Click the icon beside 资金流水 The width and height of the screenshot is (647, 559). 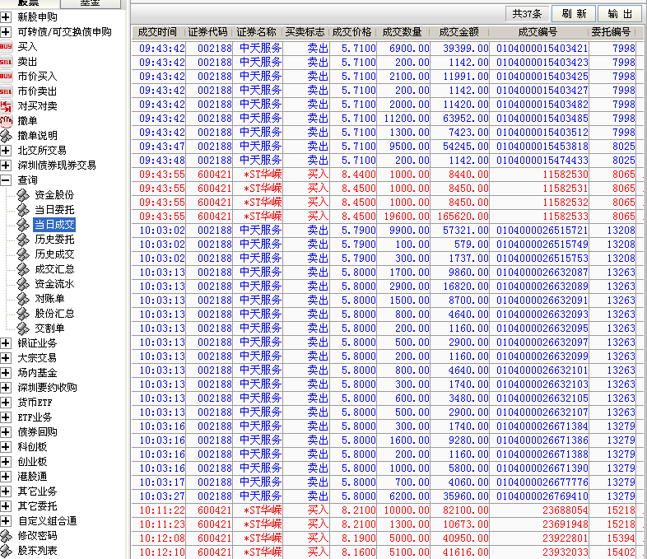click(23, 284)
